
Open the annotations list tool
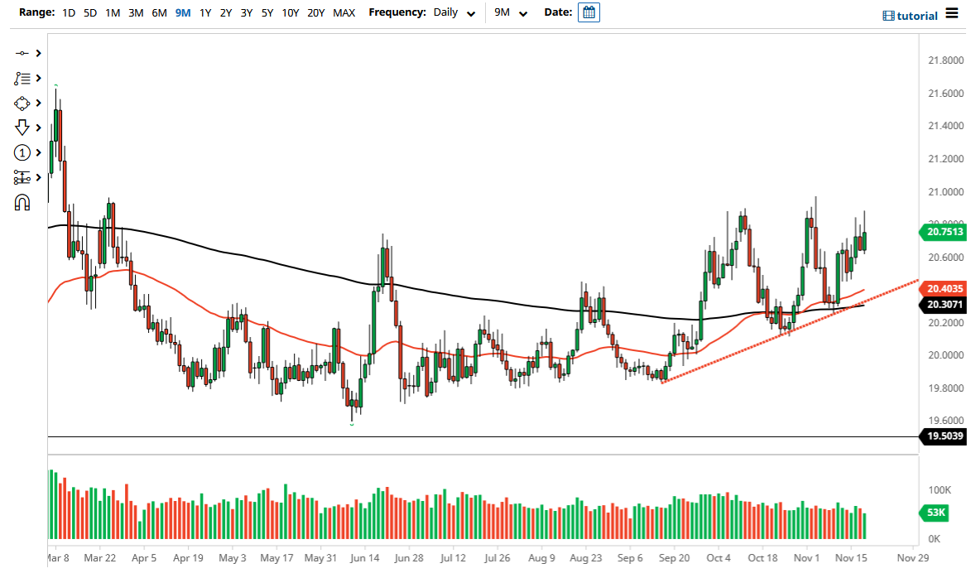(23, 78)
